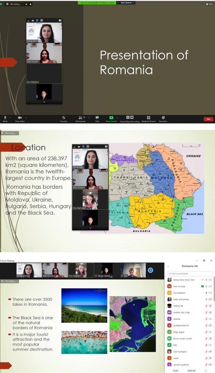Expand the Share Screen options arrow
Viewport: 215px width, 373px height.
tap(118, 118)
